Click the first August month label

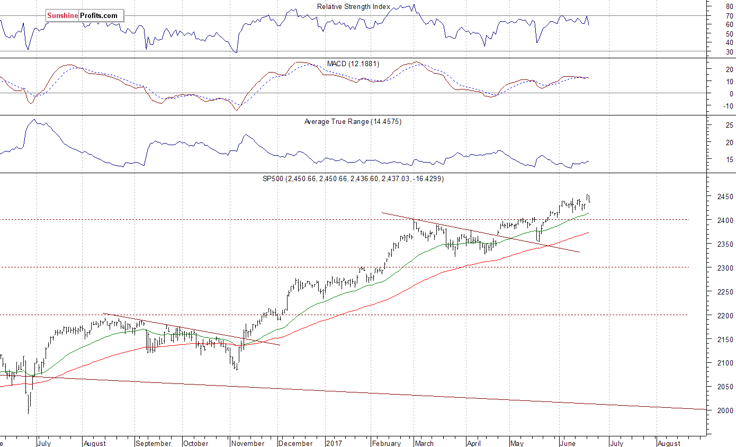pos(94,443)
